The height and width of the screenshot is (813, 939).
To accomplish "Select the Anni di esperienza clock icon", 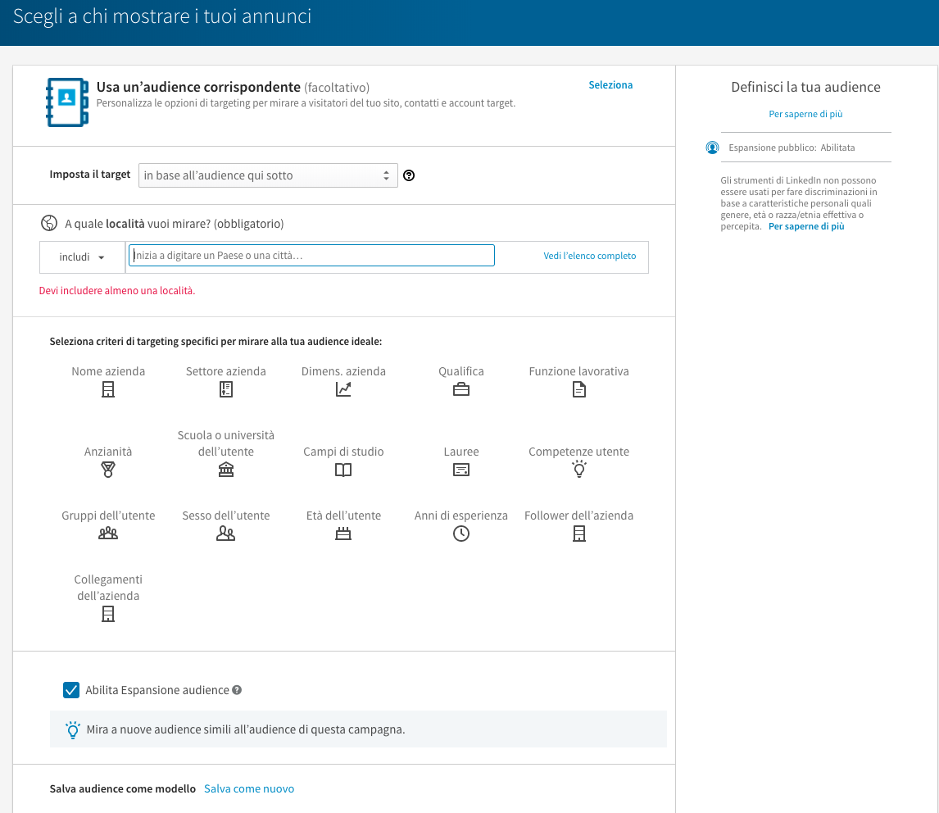I will (x=461, y=534).
